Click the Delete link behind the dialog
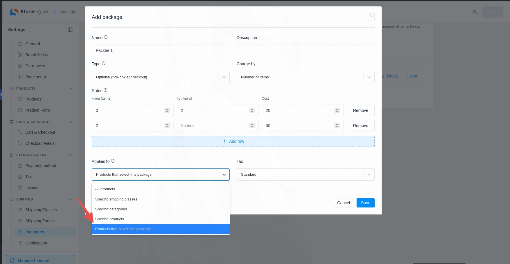Viewport: 510px width, 264px height. point(412,76)
